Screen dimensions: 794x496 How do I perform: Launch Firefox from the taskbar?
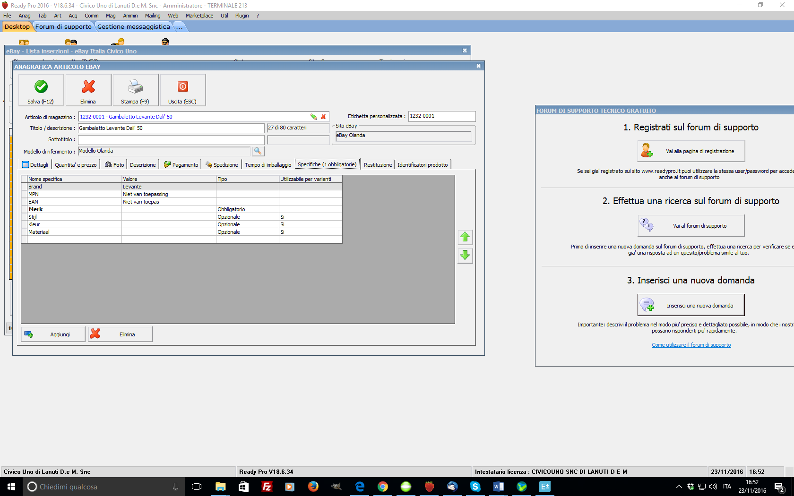(x=313, y=487)
